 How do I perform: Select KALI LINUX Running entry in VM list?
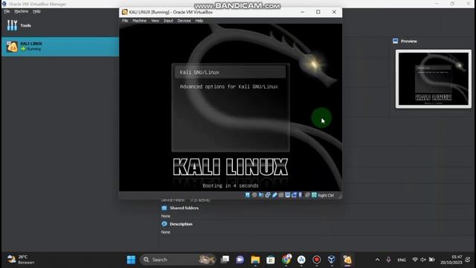[60, 47]
